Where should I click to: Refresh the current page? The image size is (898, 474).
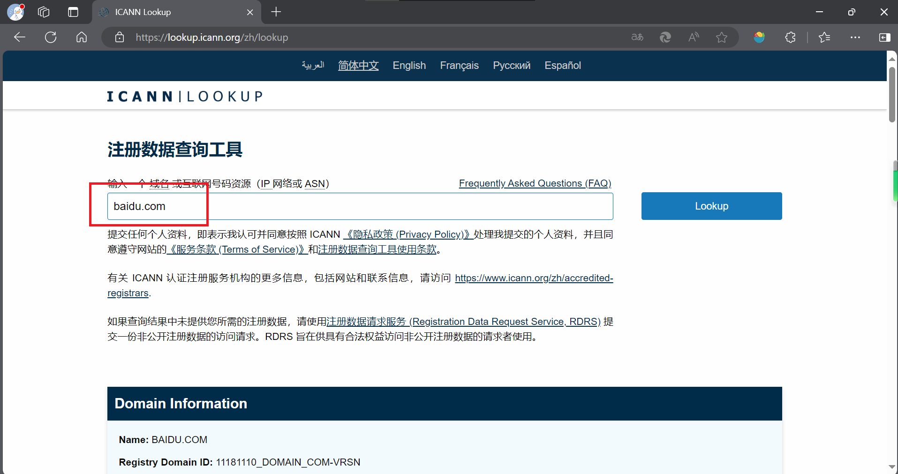51,37
